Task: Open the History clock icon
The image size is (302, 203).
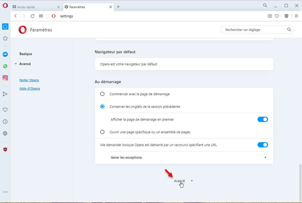Action: (5, 122)
